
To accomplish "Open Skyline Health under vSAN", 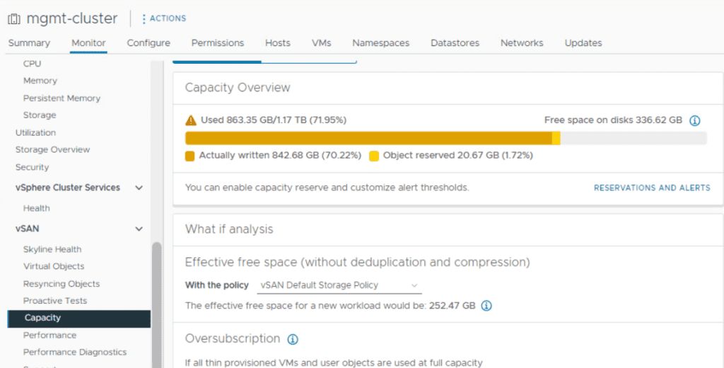I will (52, 250).
